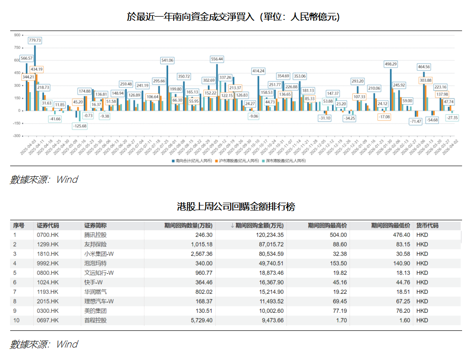This screenshot has width=469, height=354.
Task: Select the 1810.HK code cell
Action: pos(48,254)
